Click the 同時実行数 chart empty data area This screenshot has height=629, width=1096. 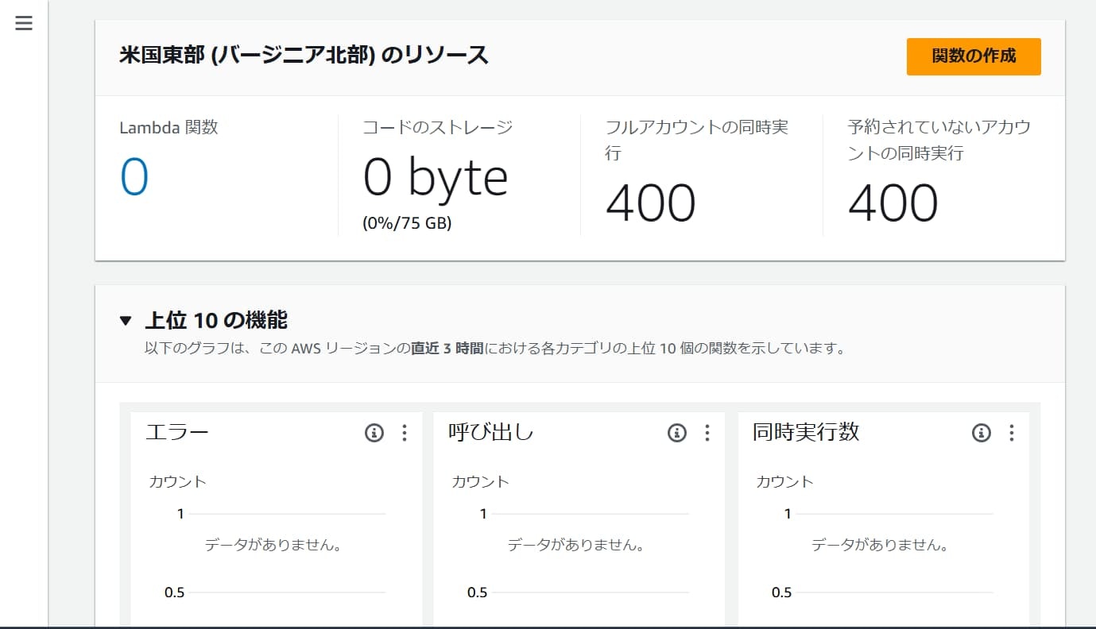tap(880, 546)
